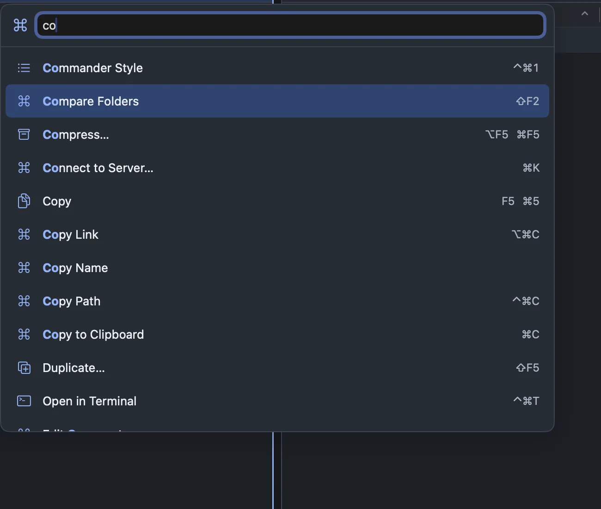
Task: Click the terminal icon beside Open in Terminal
Action: point(24,401)
